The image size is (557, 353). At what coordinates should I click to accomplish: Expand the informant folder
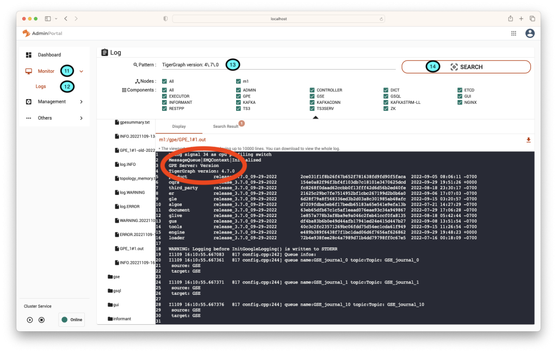pyautogui.click(x=119, y=319)
